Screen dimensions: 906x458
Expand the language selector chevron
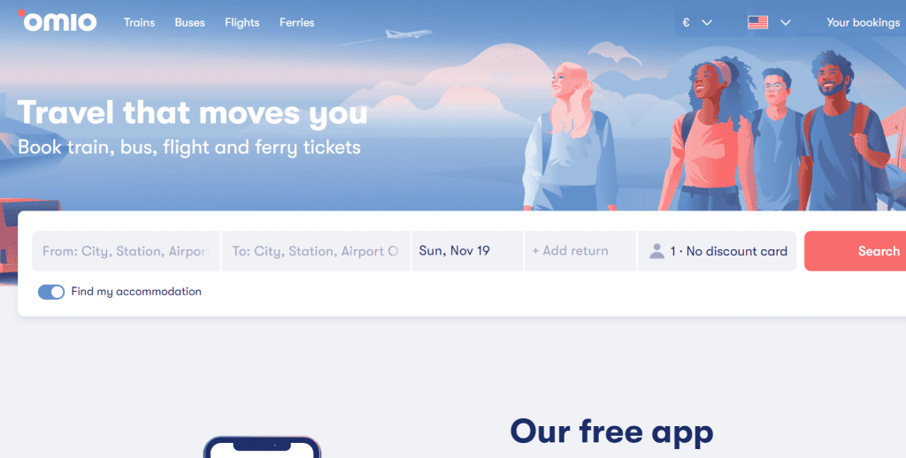[786, 22]
